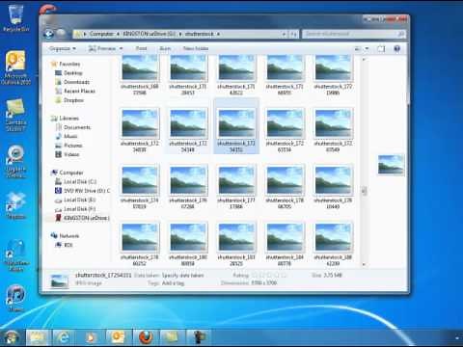Open Desktop under Favorites

[x=73, y=73]
